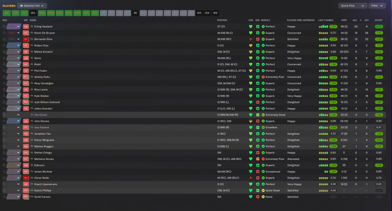Open the Filter dropdown

coord(377,6)
